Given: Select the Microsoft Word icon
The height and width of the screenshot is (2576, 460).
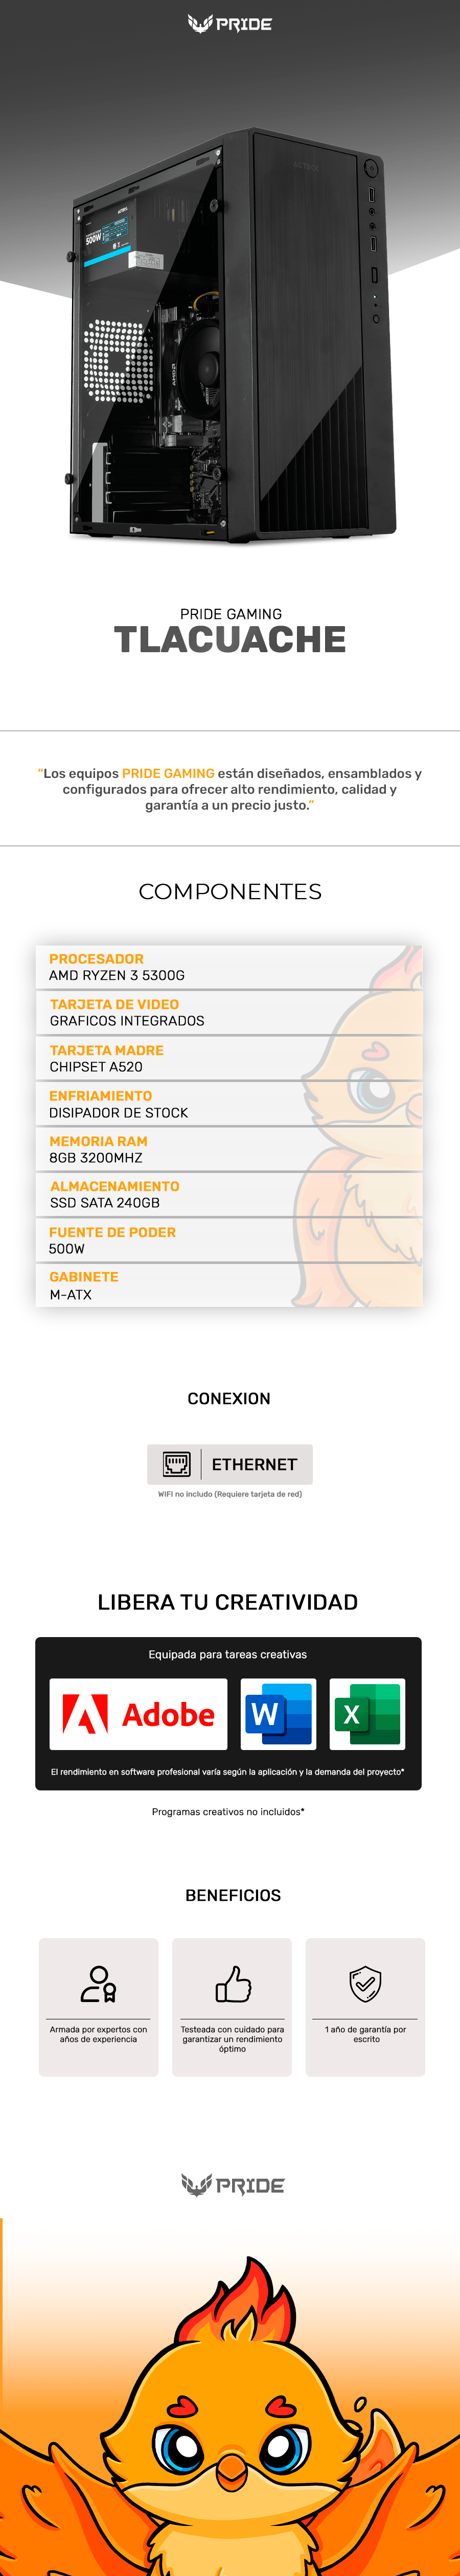Looking at the screenshot, I should (278, 1714).
